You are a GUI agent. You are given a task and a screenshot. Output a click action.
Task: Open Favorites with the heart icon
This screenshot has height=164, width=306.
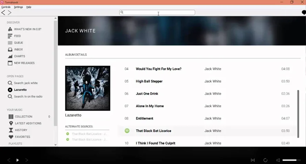point(22,137)
